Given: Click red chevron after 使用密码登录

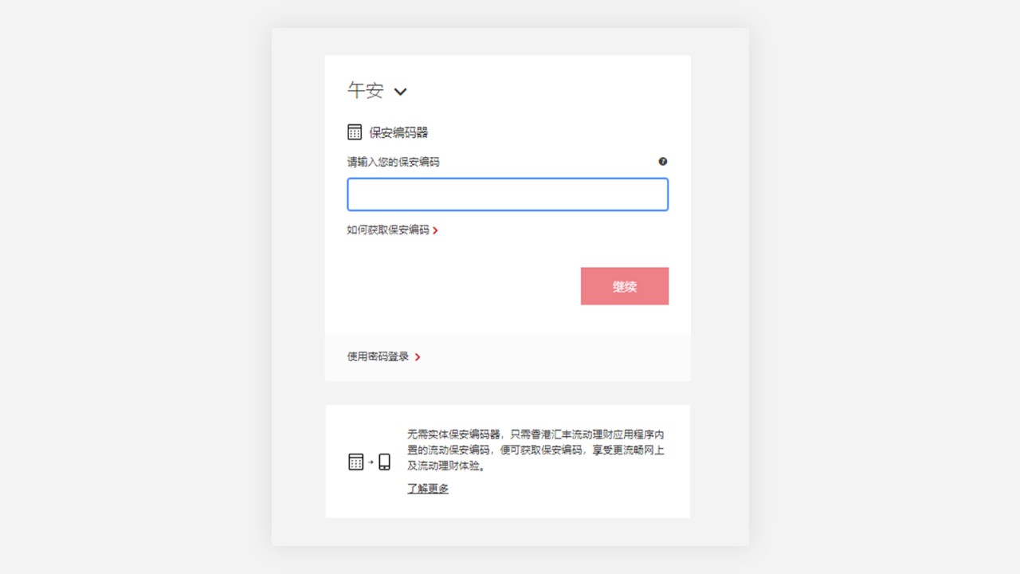Looking at the screenshot, I should click(418, 357).
